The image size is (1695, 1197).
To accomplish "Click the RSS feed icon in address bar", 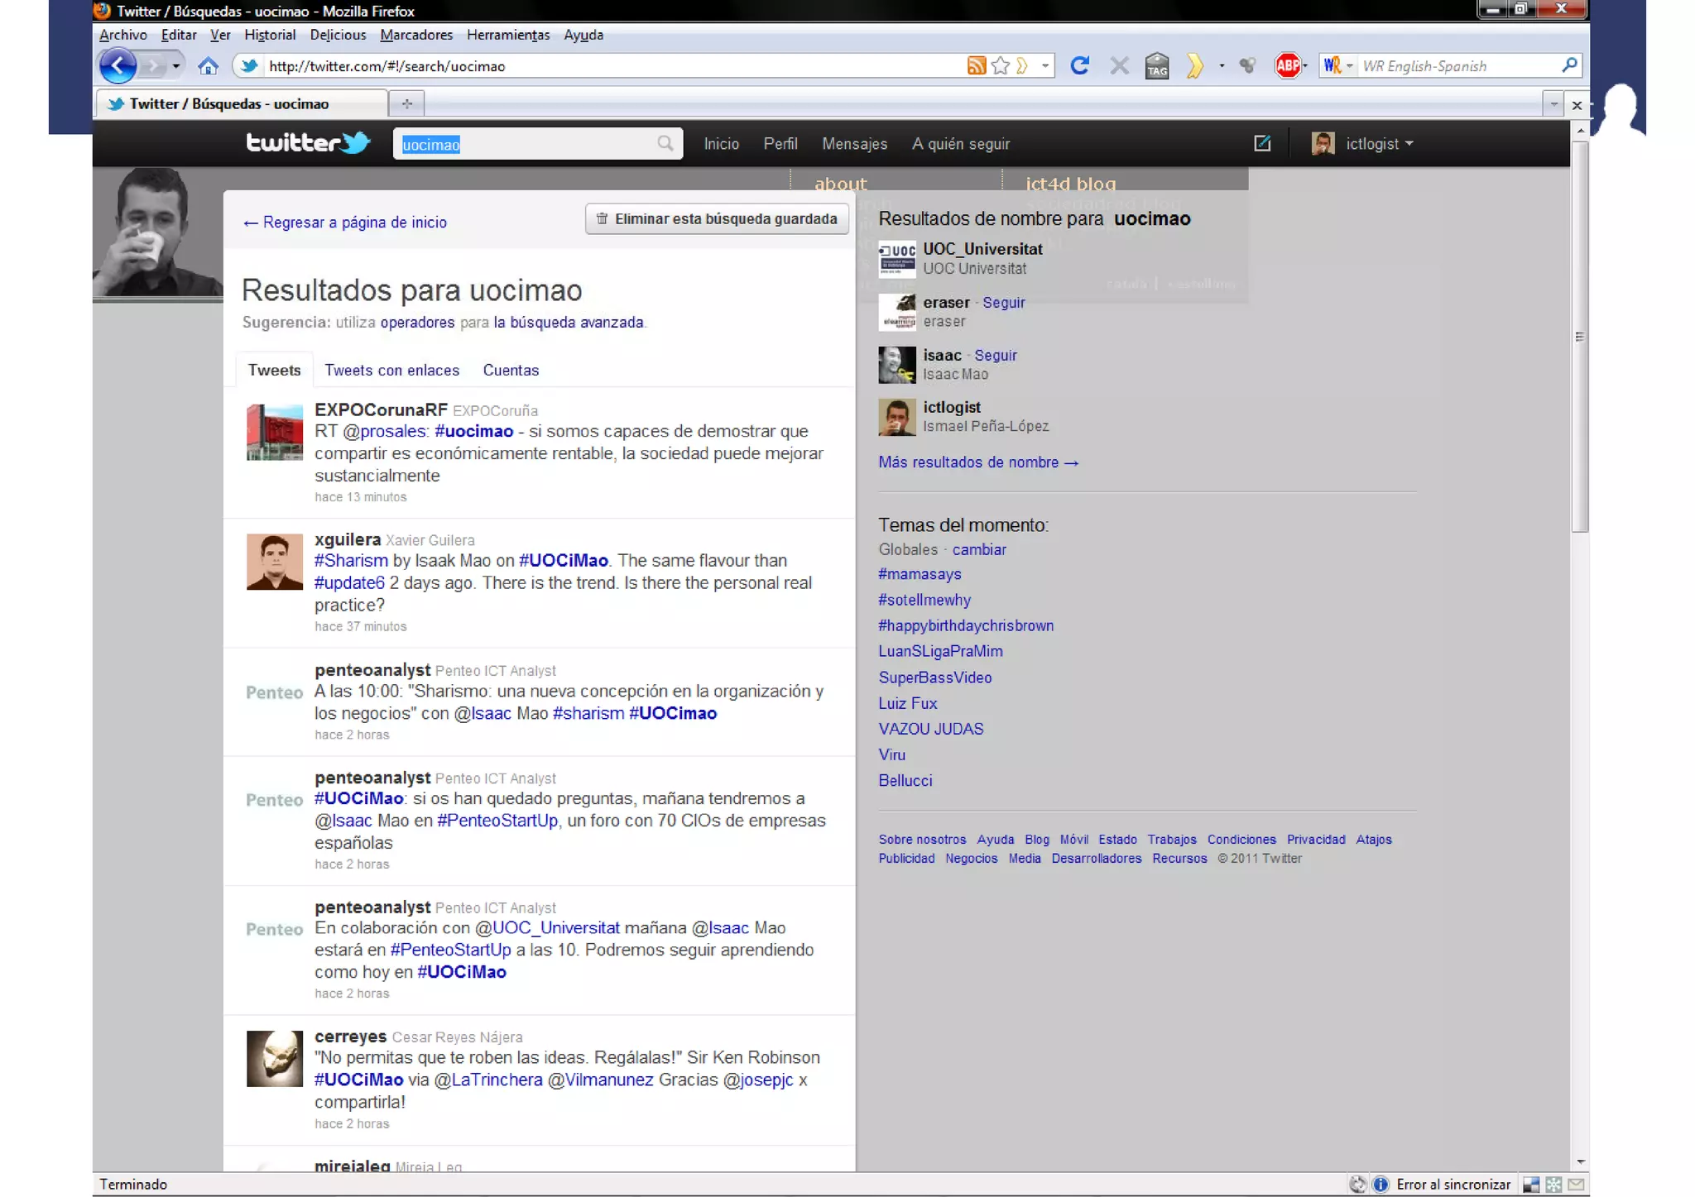I will (x=976, y=66).
